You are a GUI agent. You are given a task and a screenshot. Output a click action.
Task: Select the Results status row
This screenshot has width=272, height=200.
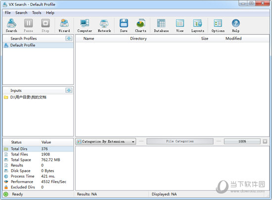(38, 165)
